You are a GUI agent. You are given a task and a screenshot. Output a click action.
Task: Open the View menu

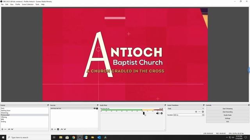click(x=12, y=4)
